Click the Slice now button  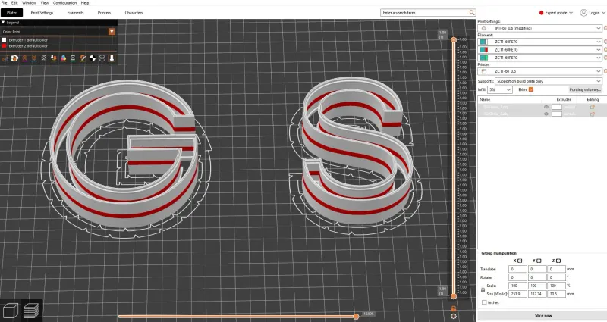(543, 316)
